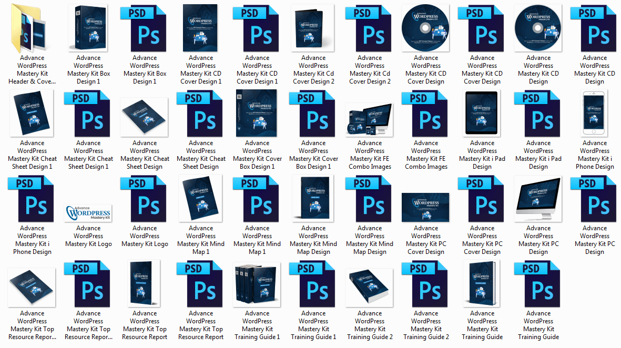Screen dimensions: 621x348
Task: Select the FE Combo Images preview thumbnail
Action: tap(369, 119)
